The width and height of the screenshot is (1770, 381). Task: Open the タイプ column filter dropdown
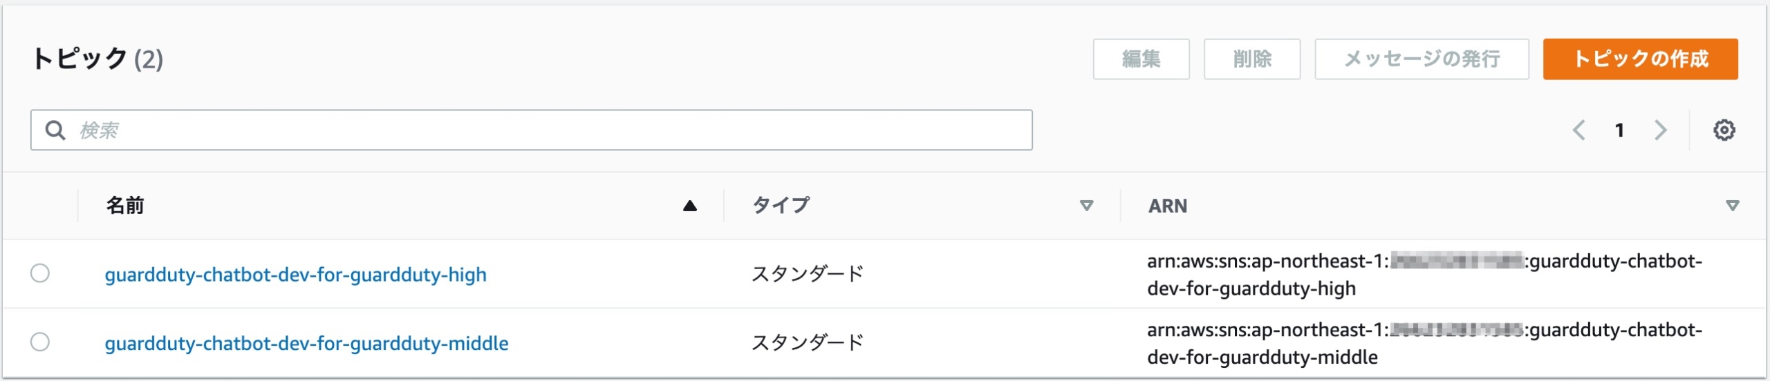[1086, 206]
